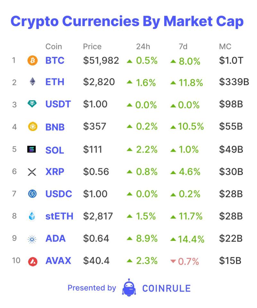The width and height of the screenshot is (257, 308).
Task: Click the BNB coin icon
Action: 32,127
